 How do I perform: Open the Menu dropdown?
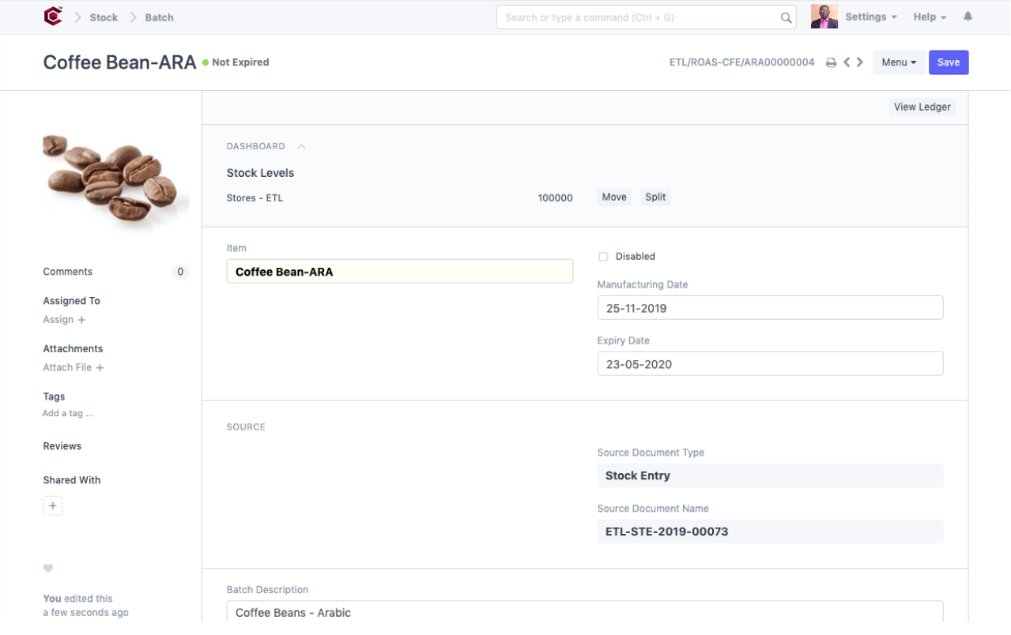coord(898,62)
